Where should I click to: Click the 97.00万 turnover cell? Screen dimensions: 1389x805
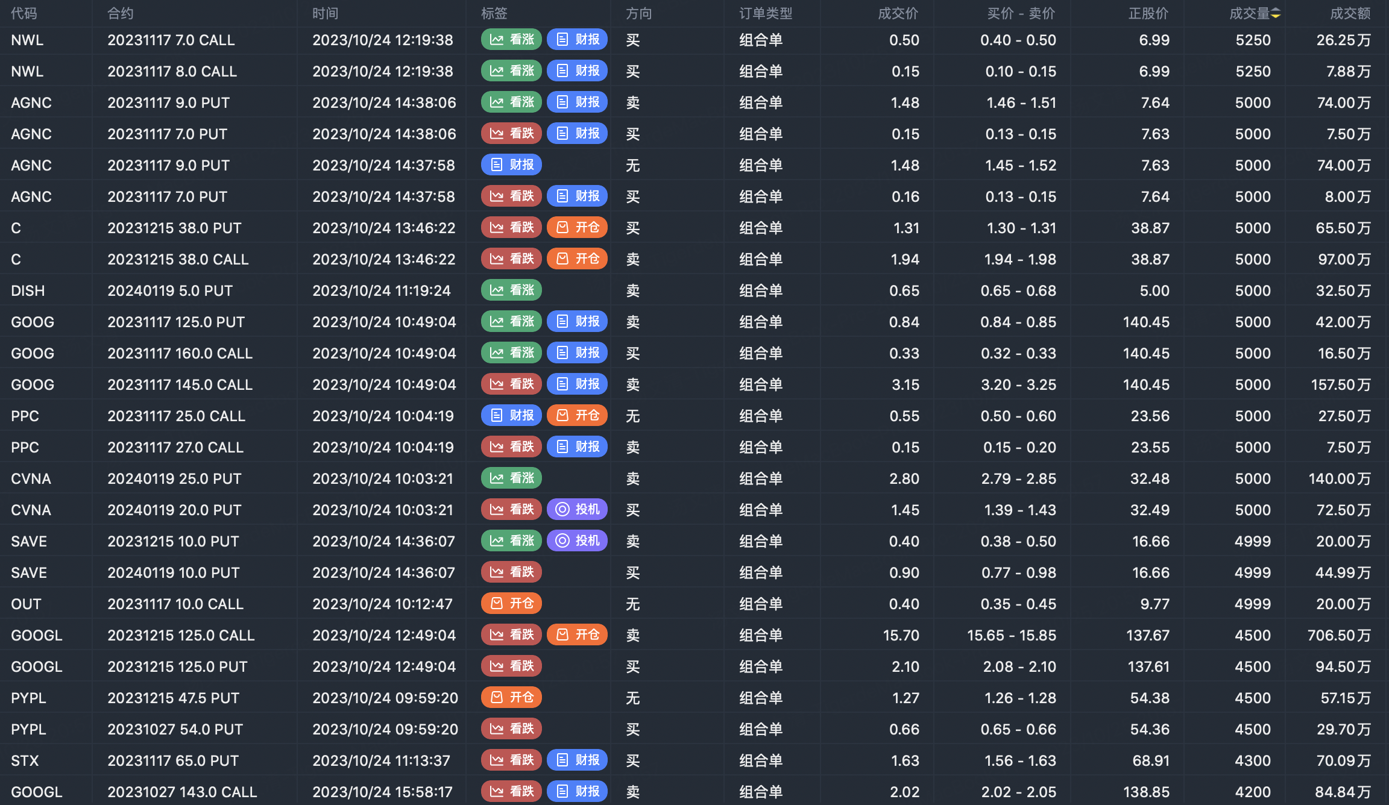tap(1344, 260)
